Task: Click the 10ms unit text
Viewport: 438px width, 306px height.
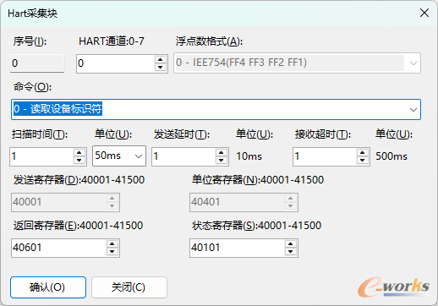Action: (x=249, y=156)
